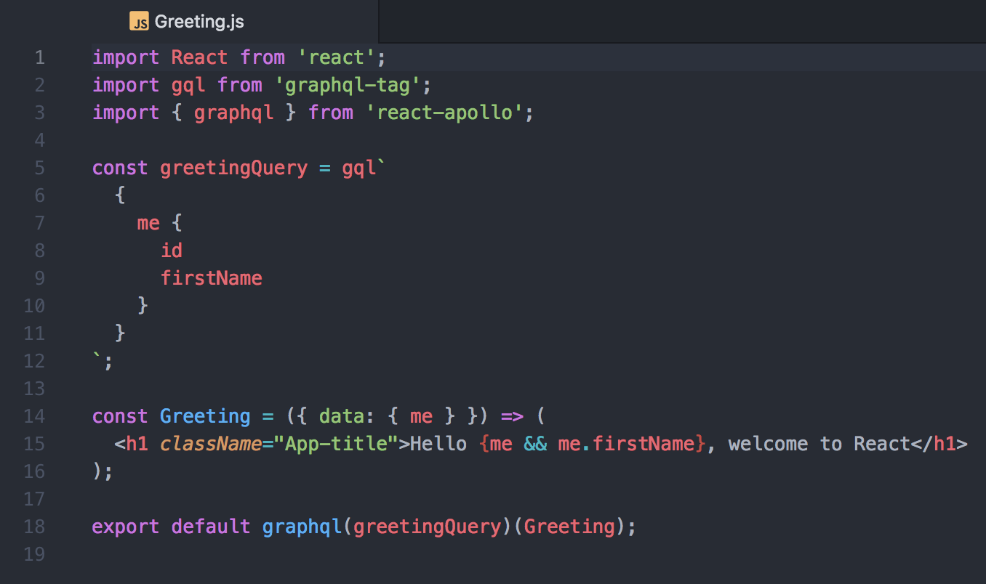Click the closing brace on line 10
Screen dimensions: 986x584
[x=143, y=306]
